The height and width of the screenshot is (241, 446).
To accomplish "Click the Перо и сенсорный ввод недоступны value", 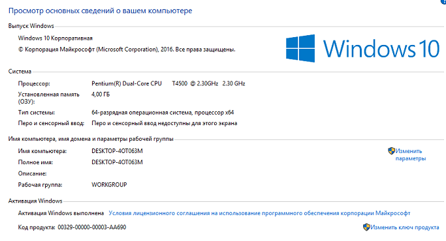I will 164,123.
